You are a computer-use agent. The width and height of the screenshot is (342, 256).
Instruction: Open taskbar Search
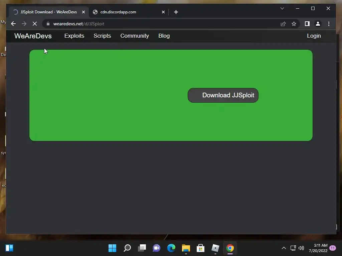(x=127, y=248)
